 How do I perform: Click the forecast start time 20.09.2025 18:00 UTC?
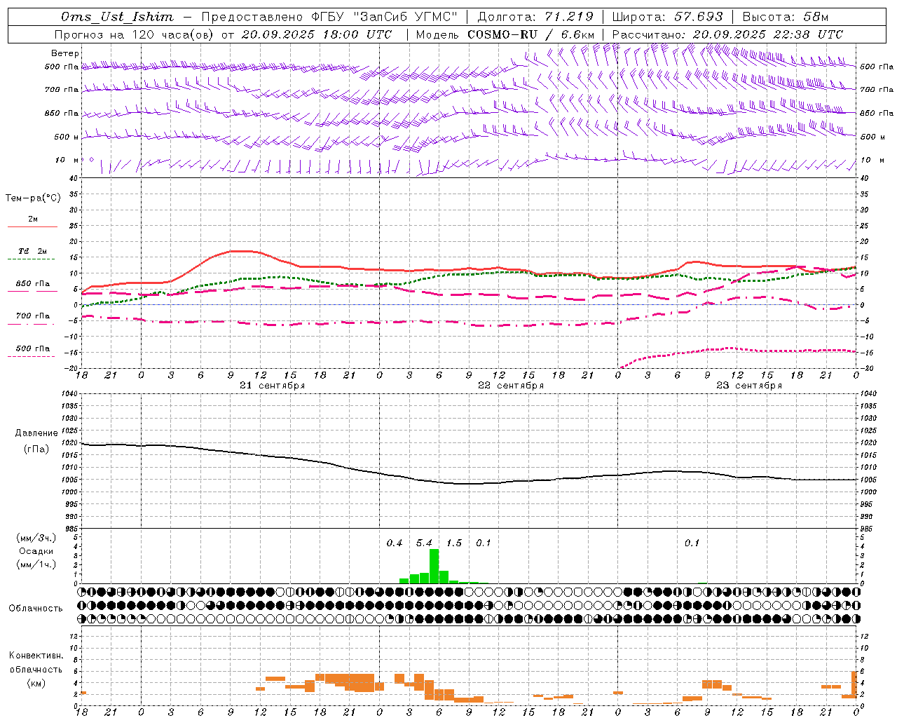(316, 34)
